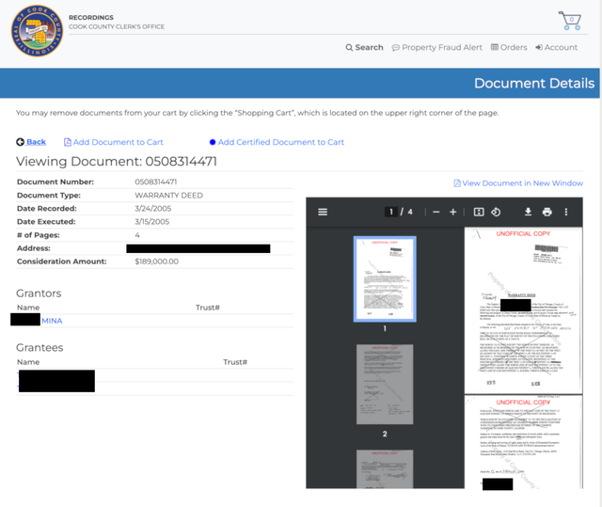Open the shopping cart icon
This screenshot has height=507, width=602.
click(570, 21)
